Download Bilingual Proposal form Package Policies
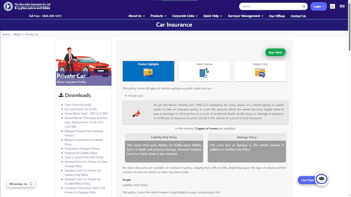The image size is (351, 197). [84, 133]
